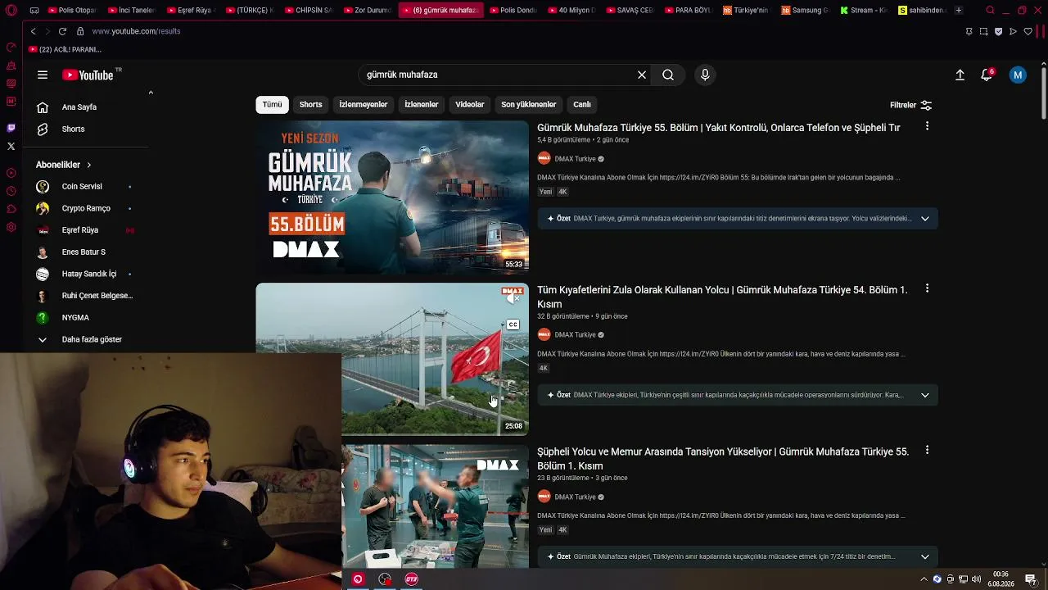Select the Shorts filter chip
1048x590 pixels.
pyautogui.click(x=310, y=105)
